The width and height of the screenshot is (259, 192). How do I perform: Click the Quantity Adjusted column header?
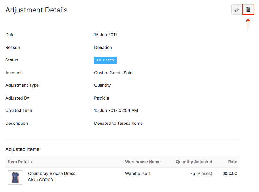pos(194,162)
